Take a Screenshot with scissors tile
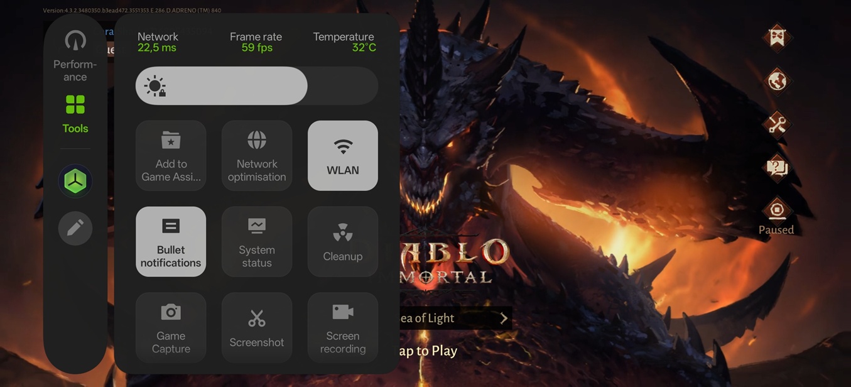This screenshot has width=851, height=387. [x=257, y=327]
